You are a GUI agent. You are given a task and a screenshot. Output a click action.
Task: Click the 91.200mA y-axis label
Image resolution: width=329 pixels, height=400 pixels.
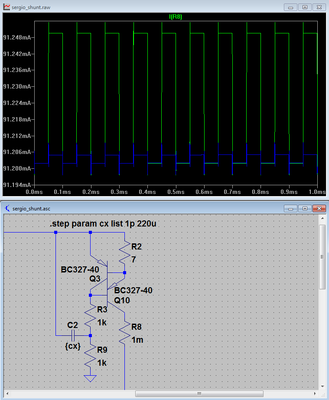pyautogui.click(x=17, y=168)
